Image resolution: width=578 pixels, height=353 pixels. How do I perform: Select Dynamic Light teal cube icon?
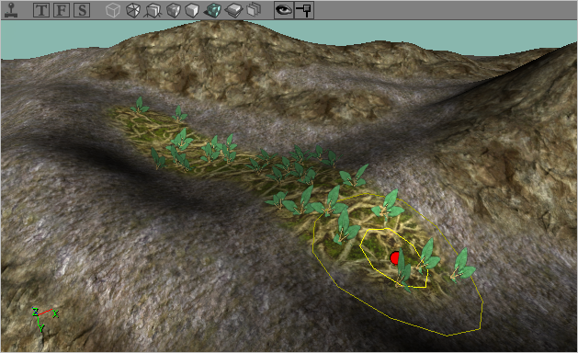coord(212,10)
